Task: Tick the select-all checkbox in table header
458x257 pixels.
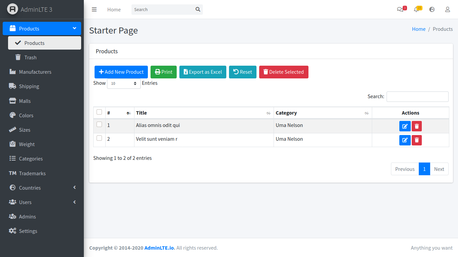Action: tap(99, 112)
